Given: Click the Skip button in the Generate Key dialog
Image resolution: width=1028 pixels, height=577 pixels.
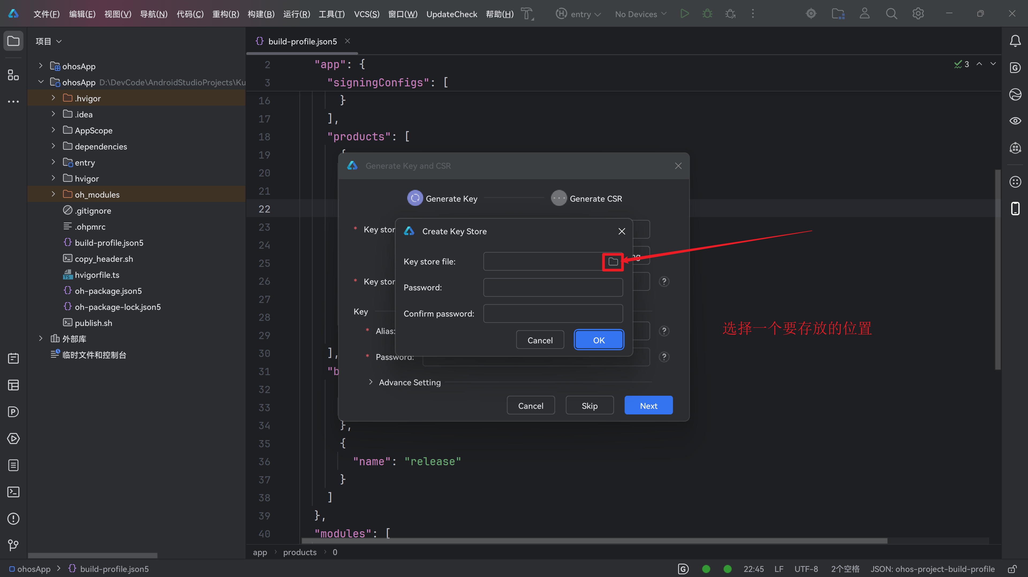Looking at the screenshot, I should point(589,406).
